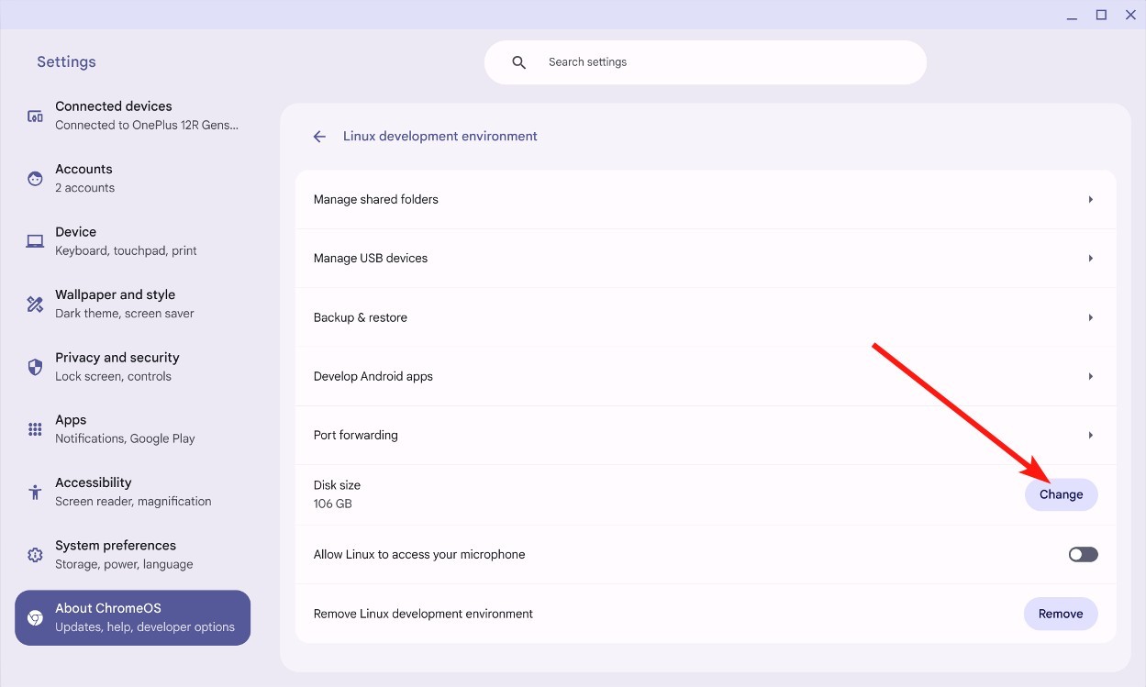Open Privacy and security section
This screenshot has width=1146, height=687.
133,366
